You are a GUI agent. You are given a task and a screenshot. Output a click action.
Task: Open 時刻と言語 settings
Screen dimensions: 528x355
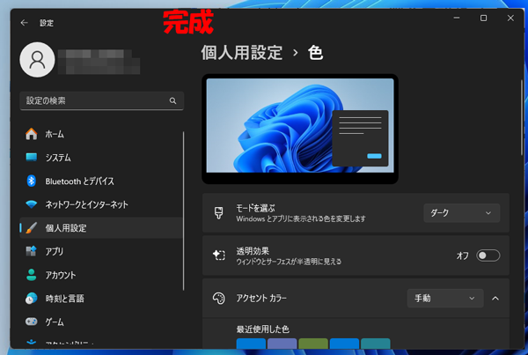click(x=63, y=299)
